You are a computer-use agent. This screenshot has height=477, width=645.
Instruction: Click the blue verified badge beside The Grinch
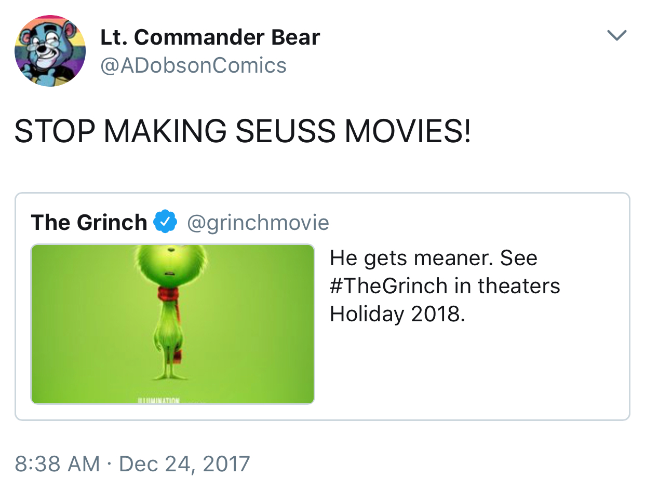165,222
